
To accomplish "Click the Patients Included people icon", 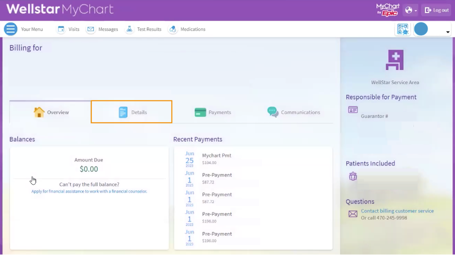I will pyautogui.click(x=353, y=176).
